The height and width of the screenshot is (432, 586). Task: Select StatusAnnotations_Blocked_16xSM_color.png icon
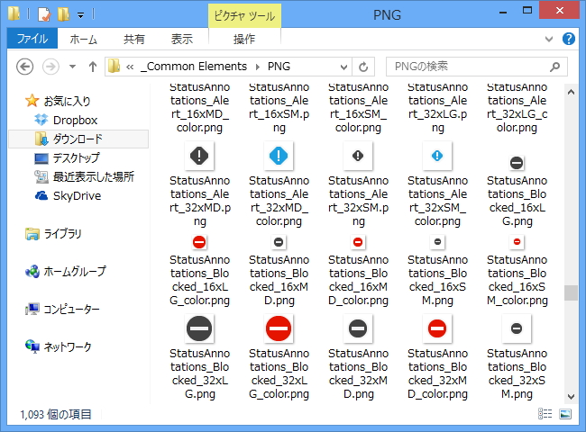(517, 242)
